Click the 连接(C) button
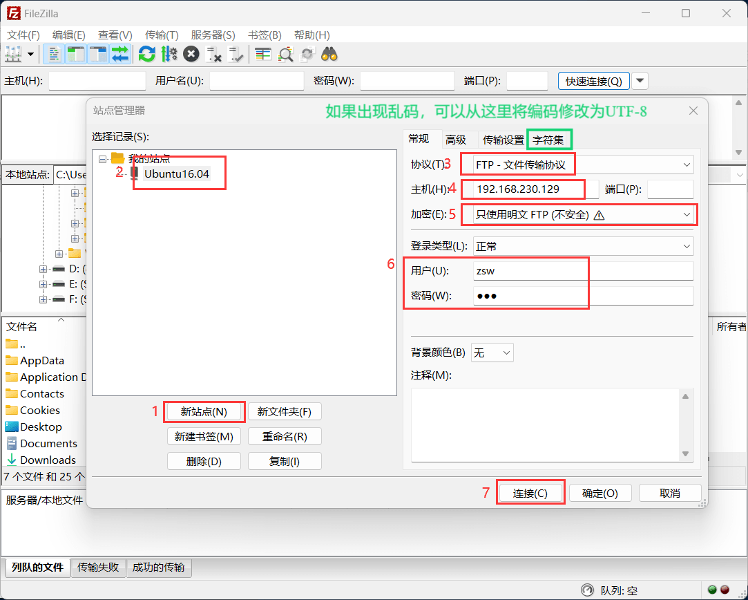This screenshot has width=748, height=600. [x=530, y=493]
